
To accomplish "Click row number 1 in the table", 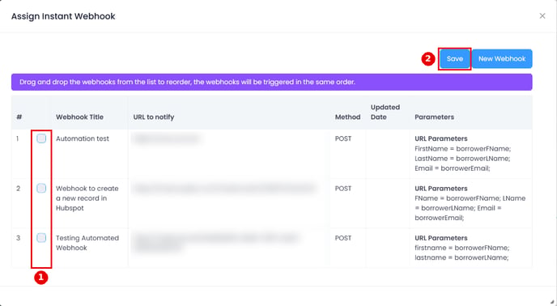I will [x=18, y=138].
